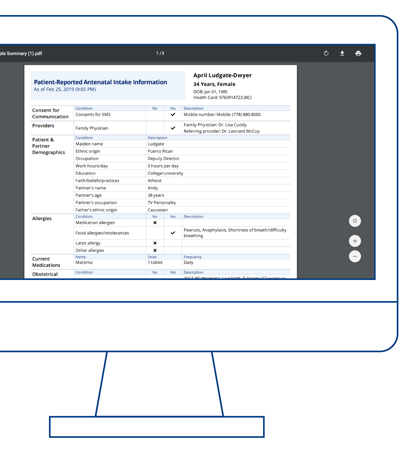The image size is (415, 449).
Task: Click the Materna medication name
Action: pos(84,262)
